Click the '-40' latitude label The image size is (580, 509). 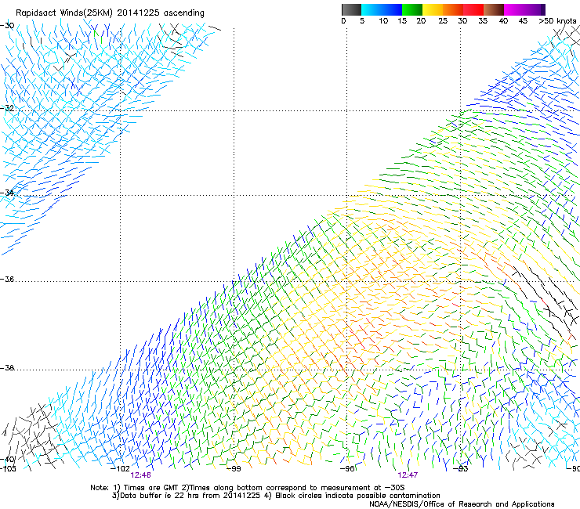pos(7,460)
